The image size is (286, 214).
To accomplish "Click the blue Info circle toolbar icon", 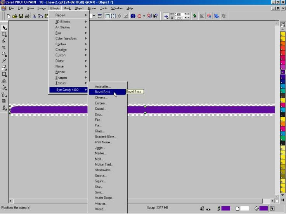I will point(133,16).
